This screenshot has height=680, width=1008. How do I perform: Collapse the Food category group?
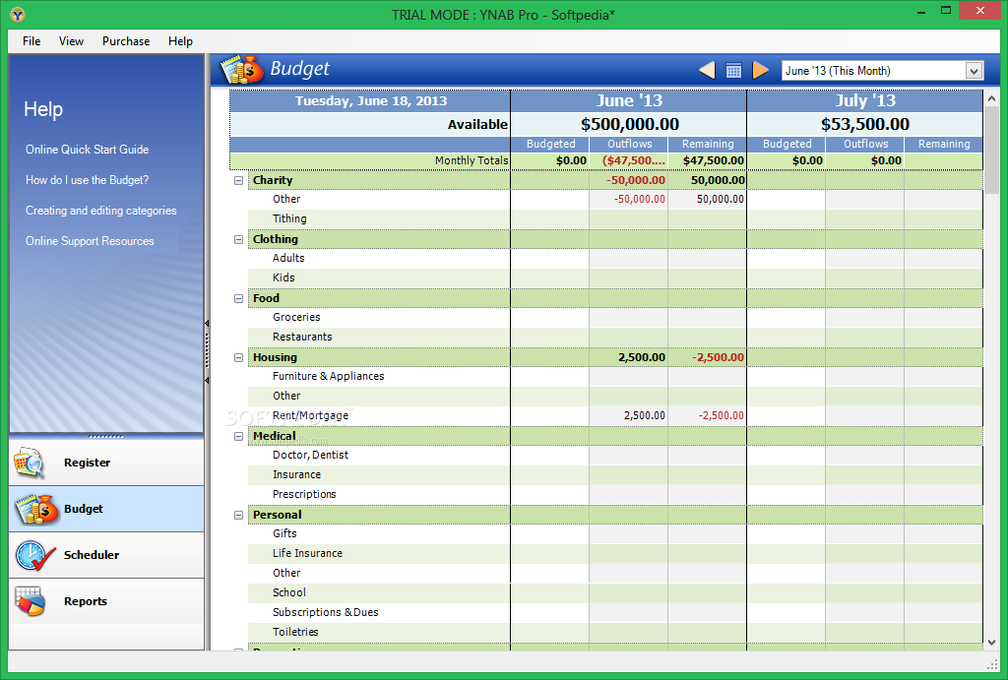point(238,299)
